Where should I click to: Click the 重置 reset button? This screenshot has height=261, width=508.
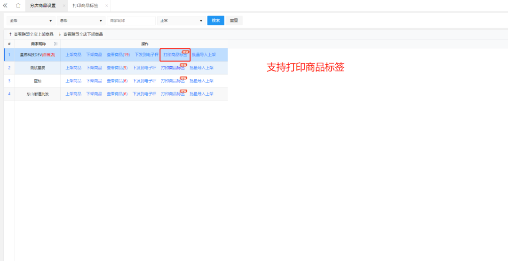234,21
